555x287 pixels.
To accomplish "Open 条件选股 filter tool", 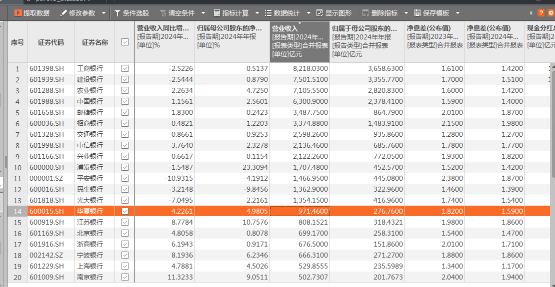I will [131, 13].
